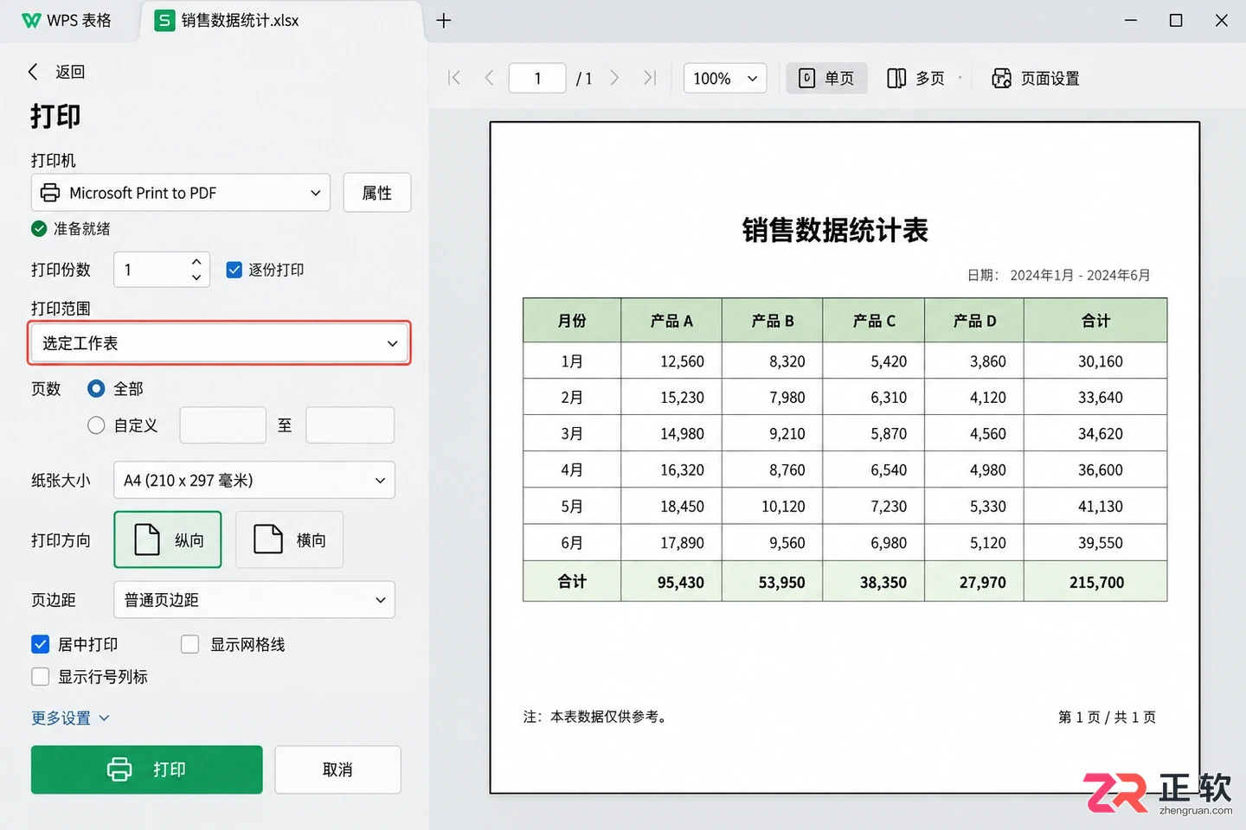The image size is (1246, 830).
Task: Decrease the print copies count
Action: [196, 278]
